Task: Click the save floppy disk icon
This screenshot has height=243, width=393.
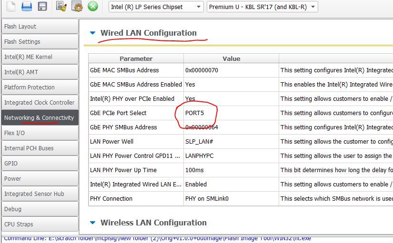Action: [42, 6]
